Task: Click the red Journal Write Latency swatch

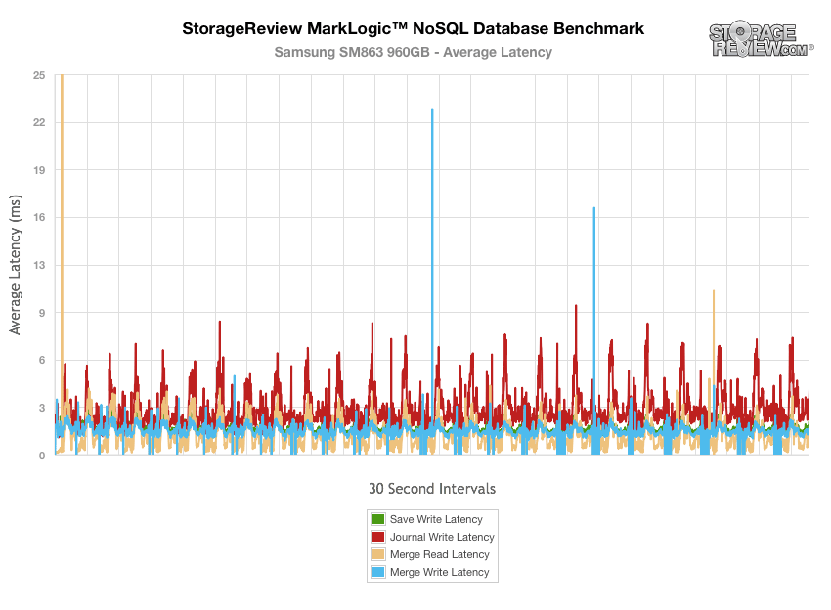Action: pyautogui.click(x=378, y=537)
